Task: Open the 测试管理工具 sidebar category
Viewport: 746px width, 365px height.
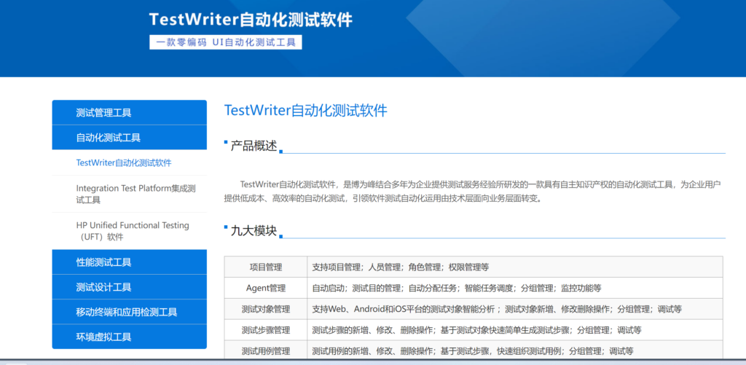Action: point(130,113)
